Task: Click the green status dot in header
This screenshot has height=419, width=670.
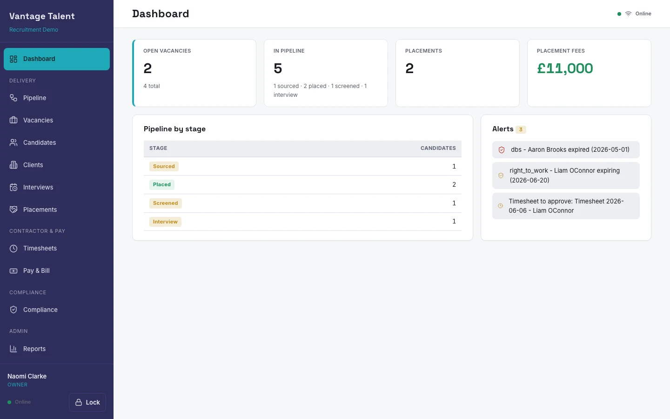Action: [619, 14]
